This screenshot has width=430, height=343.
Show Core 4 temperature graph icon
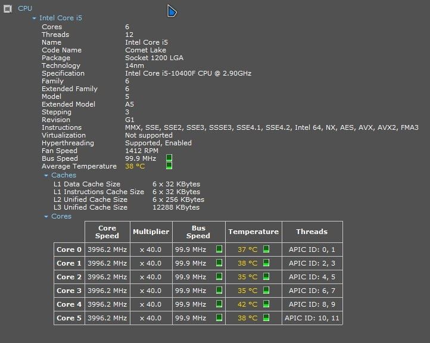click(x=266, y=304)
